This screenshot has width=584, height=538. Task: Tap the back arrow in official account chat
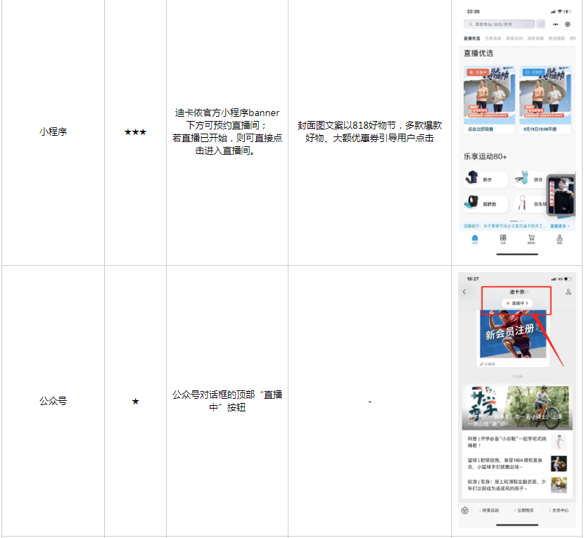(x=464, y=292)
